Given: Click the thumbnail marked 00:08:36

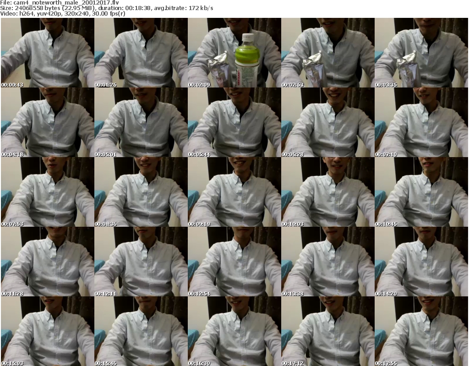Looking at the screenshot, I should click(x=141, y=192).
